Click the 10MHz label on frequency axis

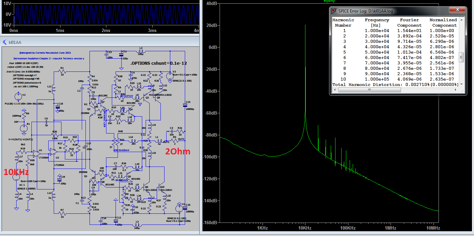(x=433, y=228)
